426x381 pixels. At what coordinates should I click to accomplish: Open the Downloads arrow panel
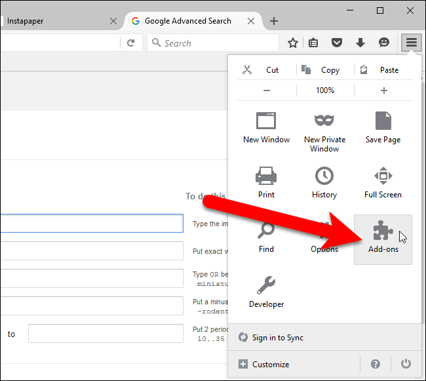point(360,43)
